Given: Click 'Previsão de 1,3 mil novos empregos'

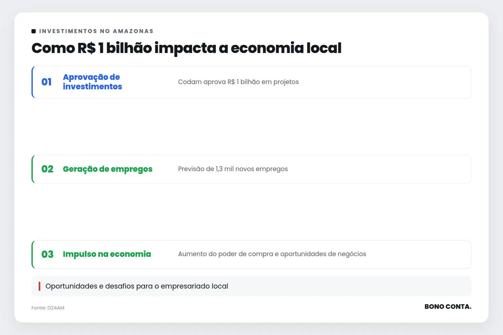Looking at the screenshot, I should click(233, 169).
